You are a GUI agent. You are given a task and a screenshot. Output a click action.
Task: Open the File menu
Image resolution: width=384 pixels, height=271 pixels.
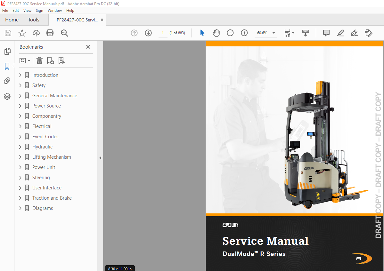click(x=5, y=11)
